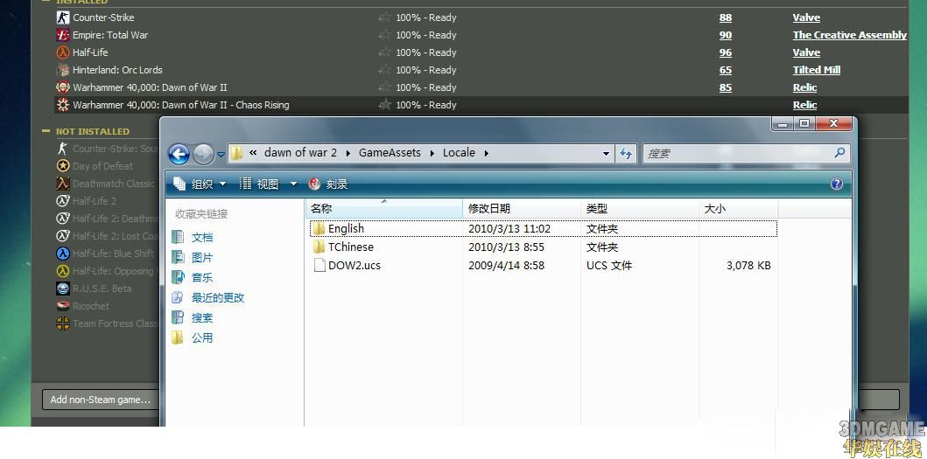Click GameAssets segment in address bar
927x459 pixels.
click(x=390, y=153)
